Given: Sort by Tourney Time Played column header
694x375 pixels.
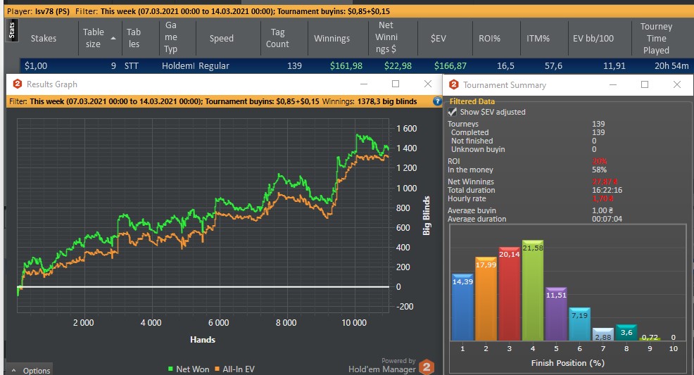Looking at the screenshot, I should coord(656,39).
